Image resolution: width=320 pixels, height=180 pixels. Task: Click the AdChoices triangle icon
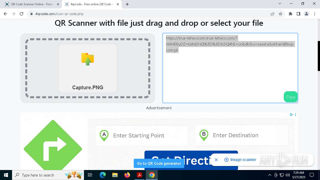(x=291, y=114)
